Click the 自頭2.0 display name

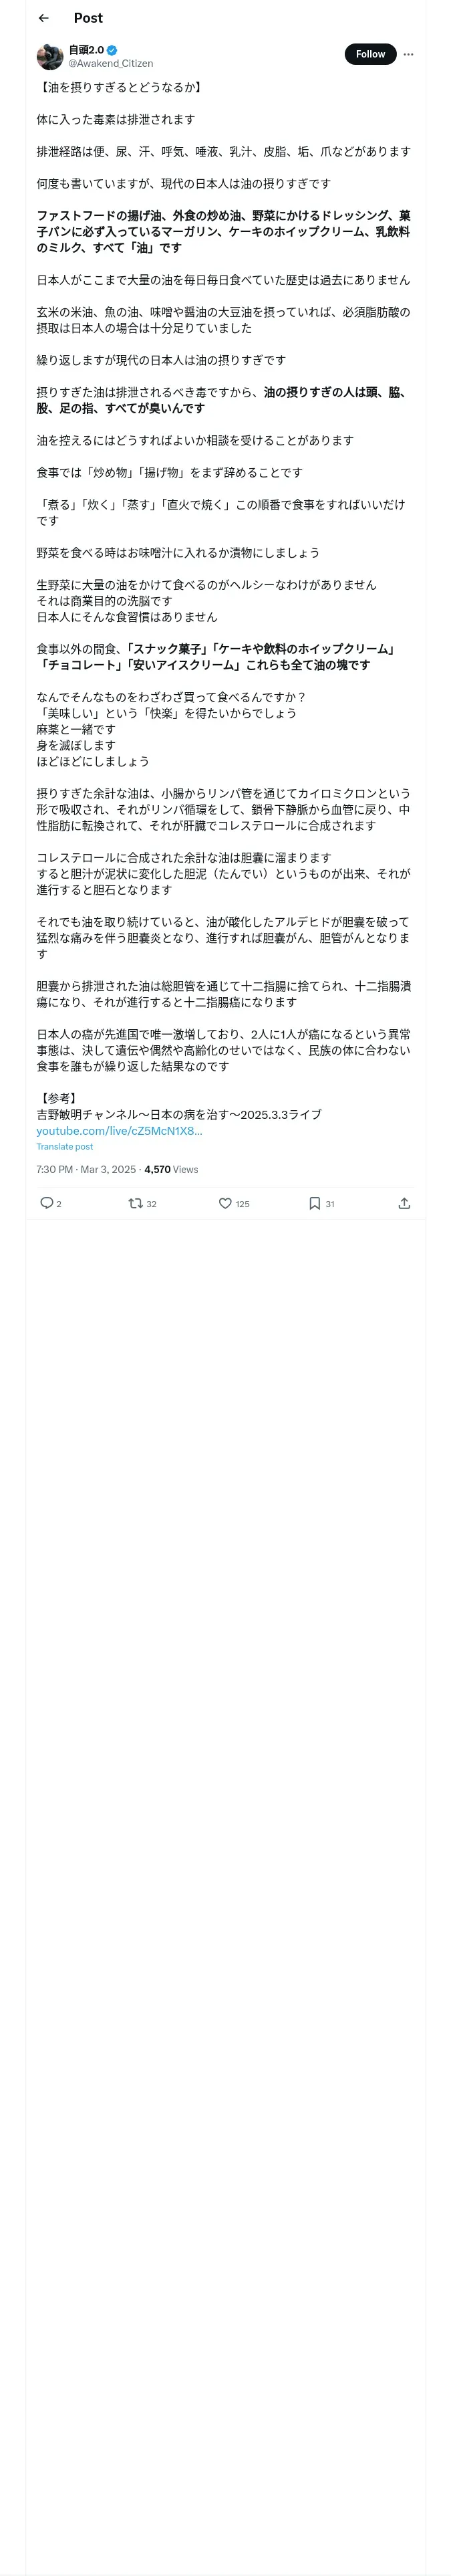86,50
